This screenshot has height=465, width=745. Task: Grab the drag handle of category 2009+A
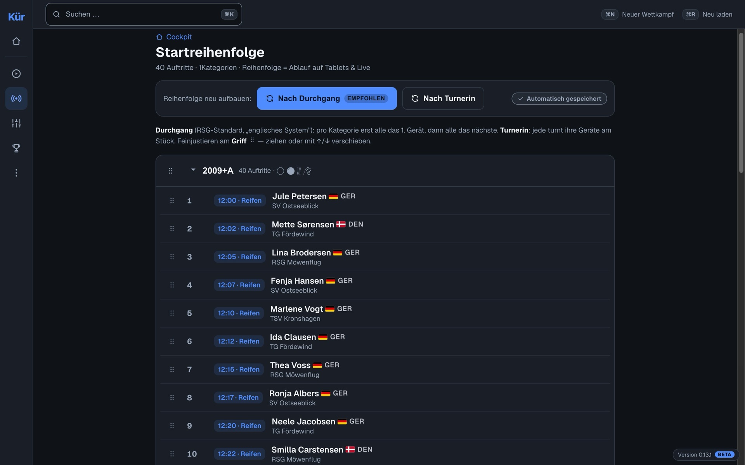170,171
